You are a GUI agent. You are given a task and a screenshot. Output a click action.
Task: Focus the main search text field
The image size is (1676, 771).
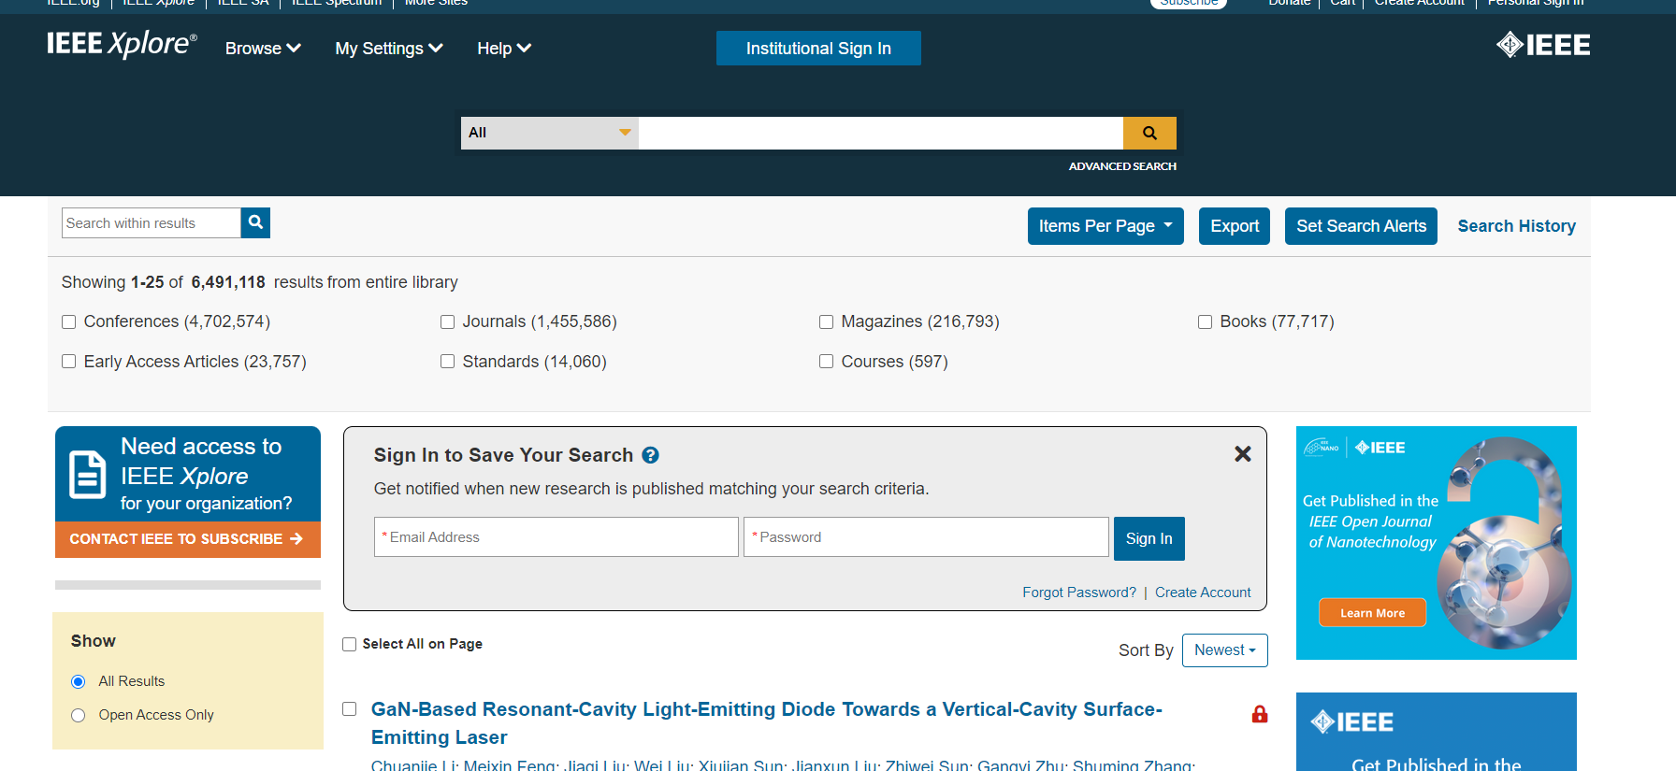tap(881, 133)
